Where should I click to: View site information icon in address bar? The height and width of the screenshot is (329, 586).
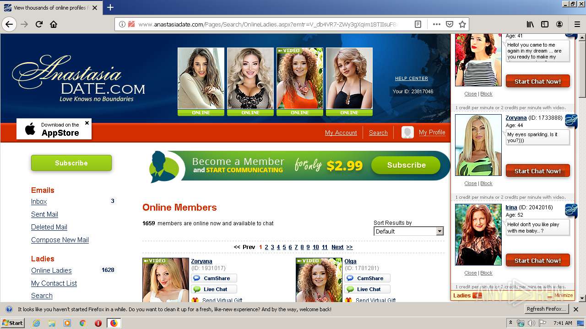[122, 24]
